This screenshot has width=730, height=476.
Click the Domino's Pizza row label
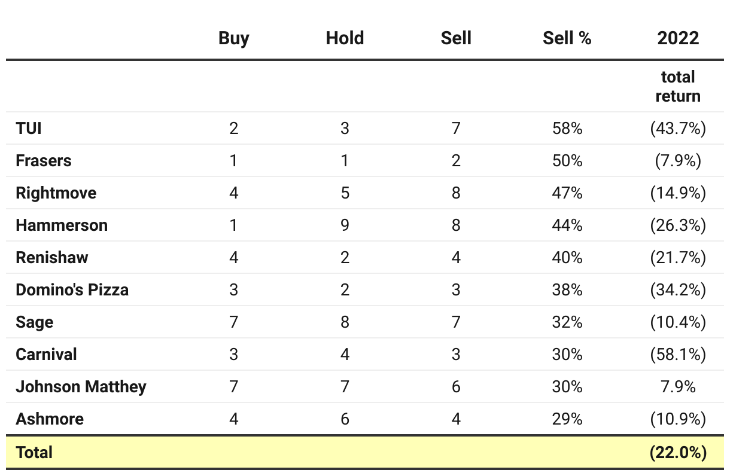(72, 290)
